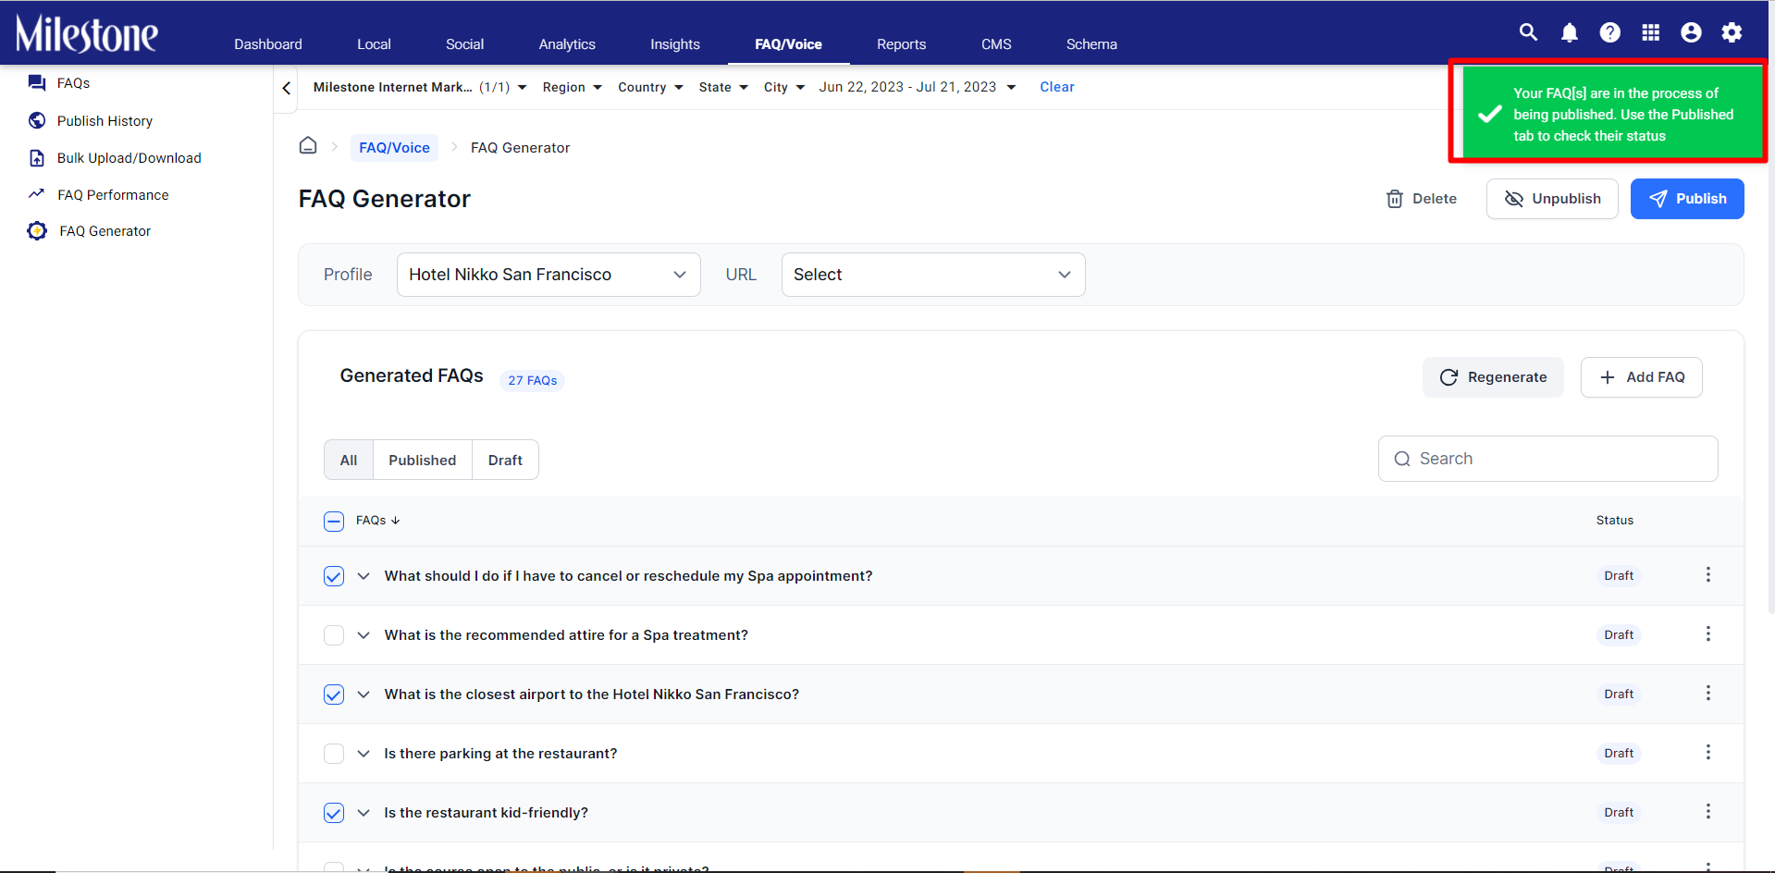Open options menu for closest airport FAQ
The height and width of the screenshot is (873, 1775).
1708,693
